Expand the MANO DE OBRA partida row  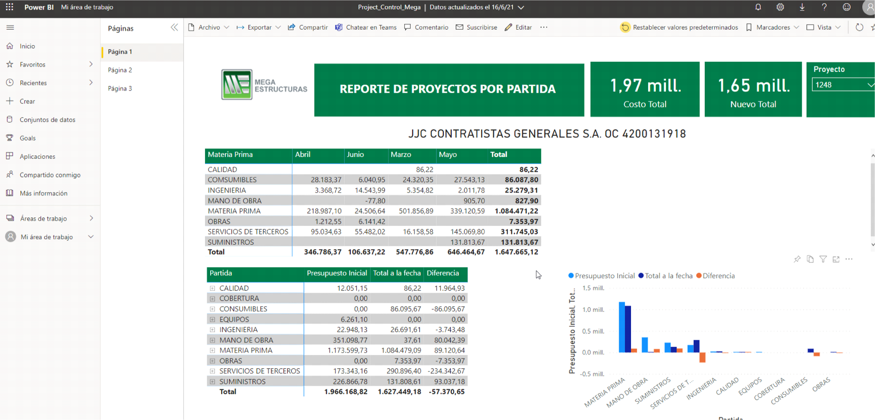click(212, 340)
